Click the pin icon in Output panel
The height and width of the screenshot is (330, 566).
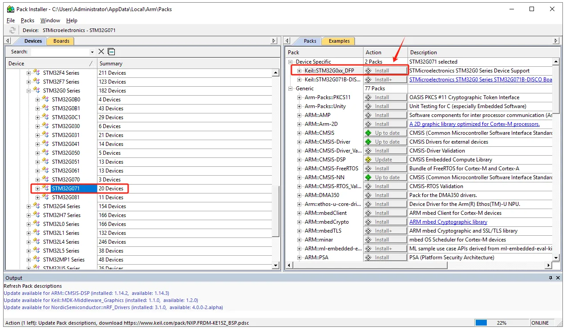coord(550,278)
